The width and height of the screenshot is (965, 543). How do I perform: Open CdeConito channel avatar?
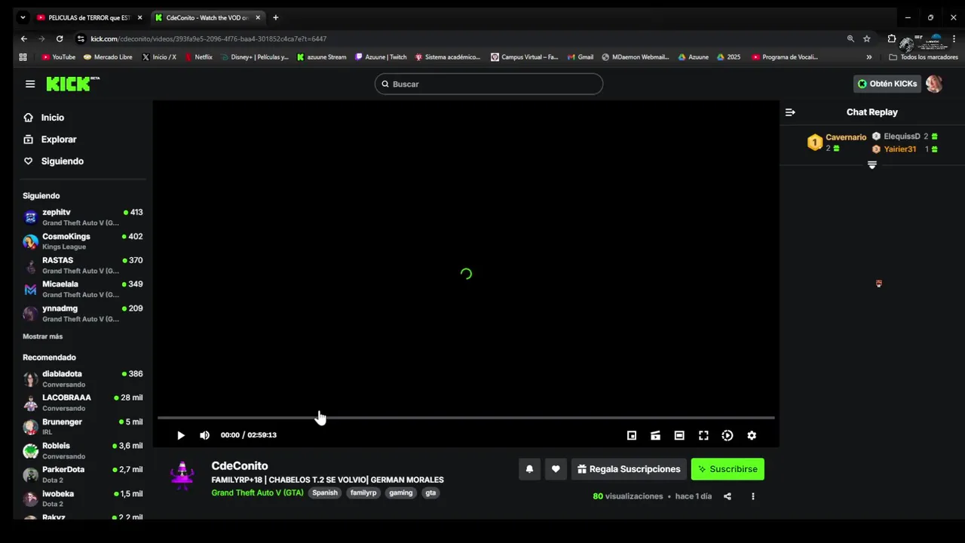(x=182, y=476)
